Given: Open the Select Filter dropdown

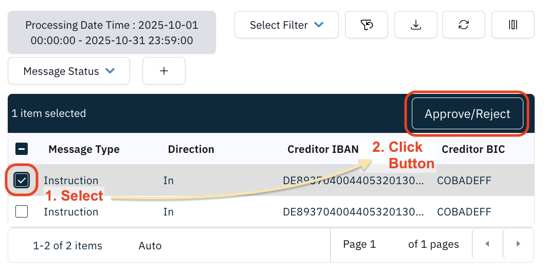Looking at the screenshot, I should [x=286, y=25].
